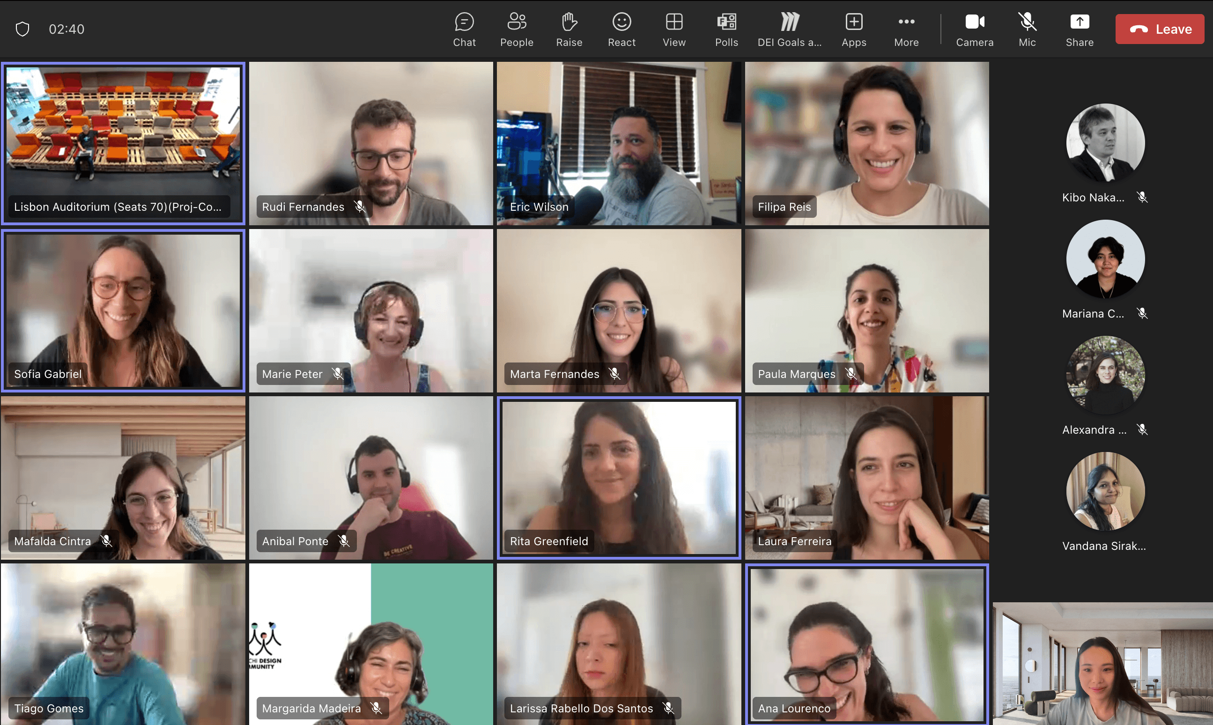Select Rita Greenfield's video tile

click(x=619, y=477)
